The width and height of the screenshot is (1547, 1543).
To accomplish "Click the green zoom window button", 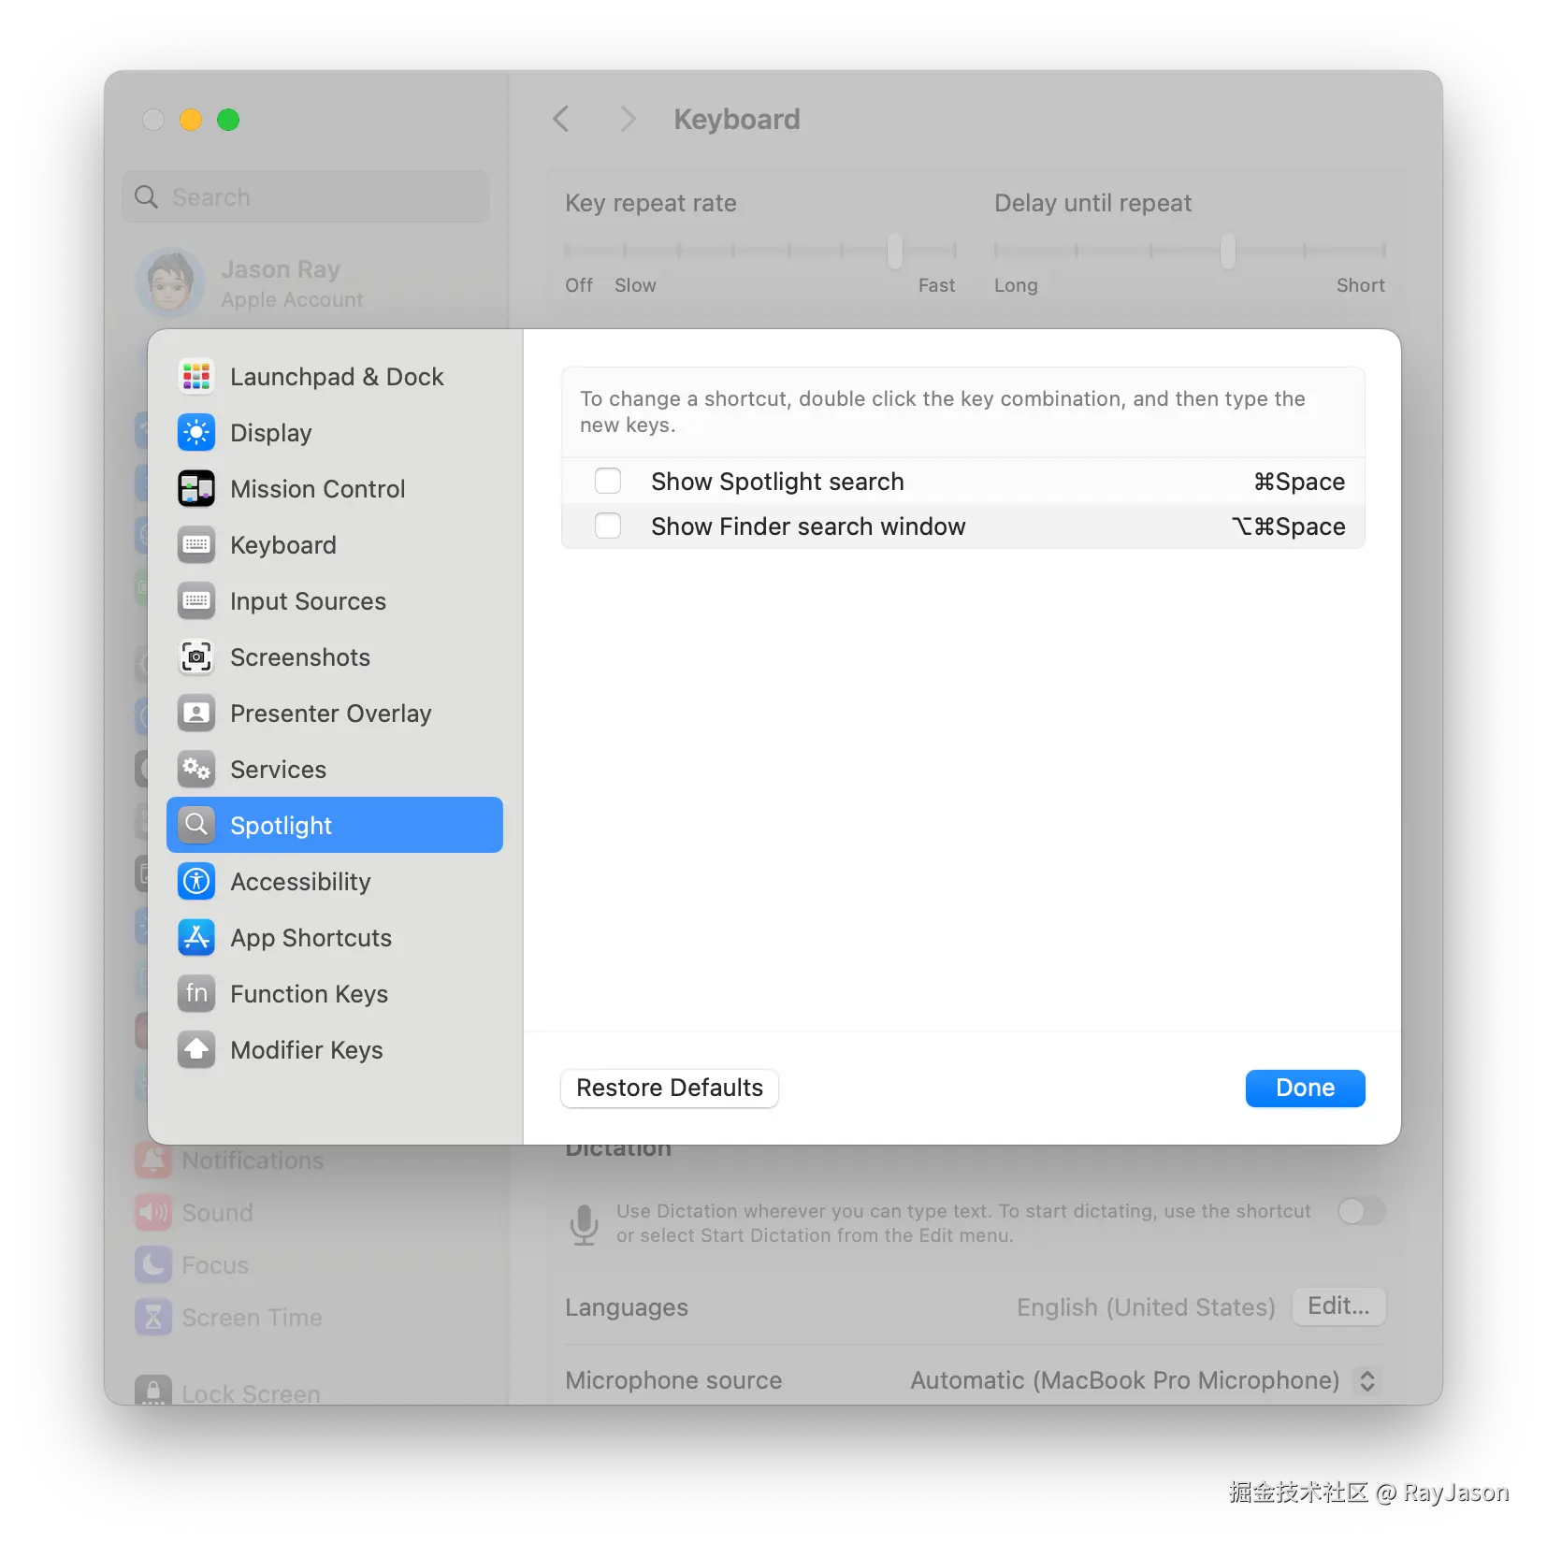I will point(228,120).
